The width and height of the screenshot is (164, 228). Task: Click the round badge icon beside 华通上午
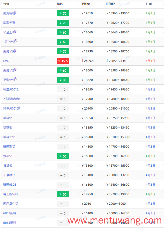tap(16, 31)
